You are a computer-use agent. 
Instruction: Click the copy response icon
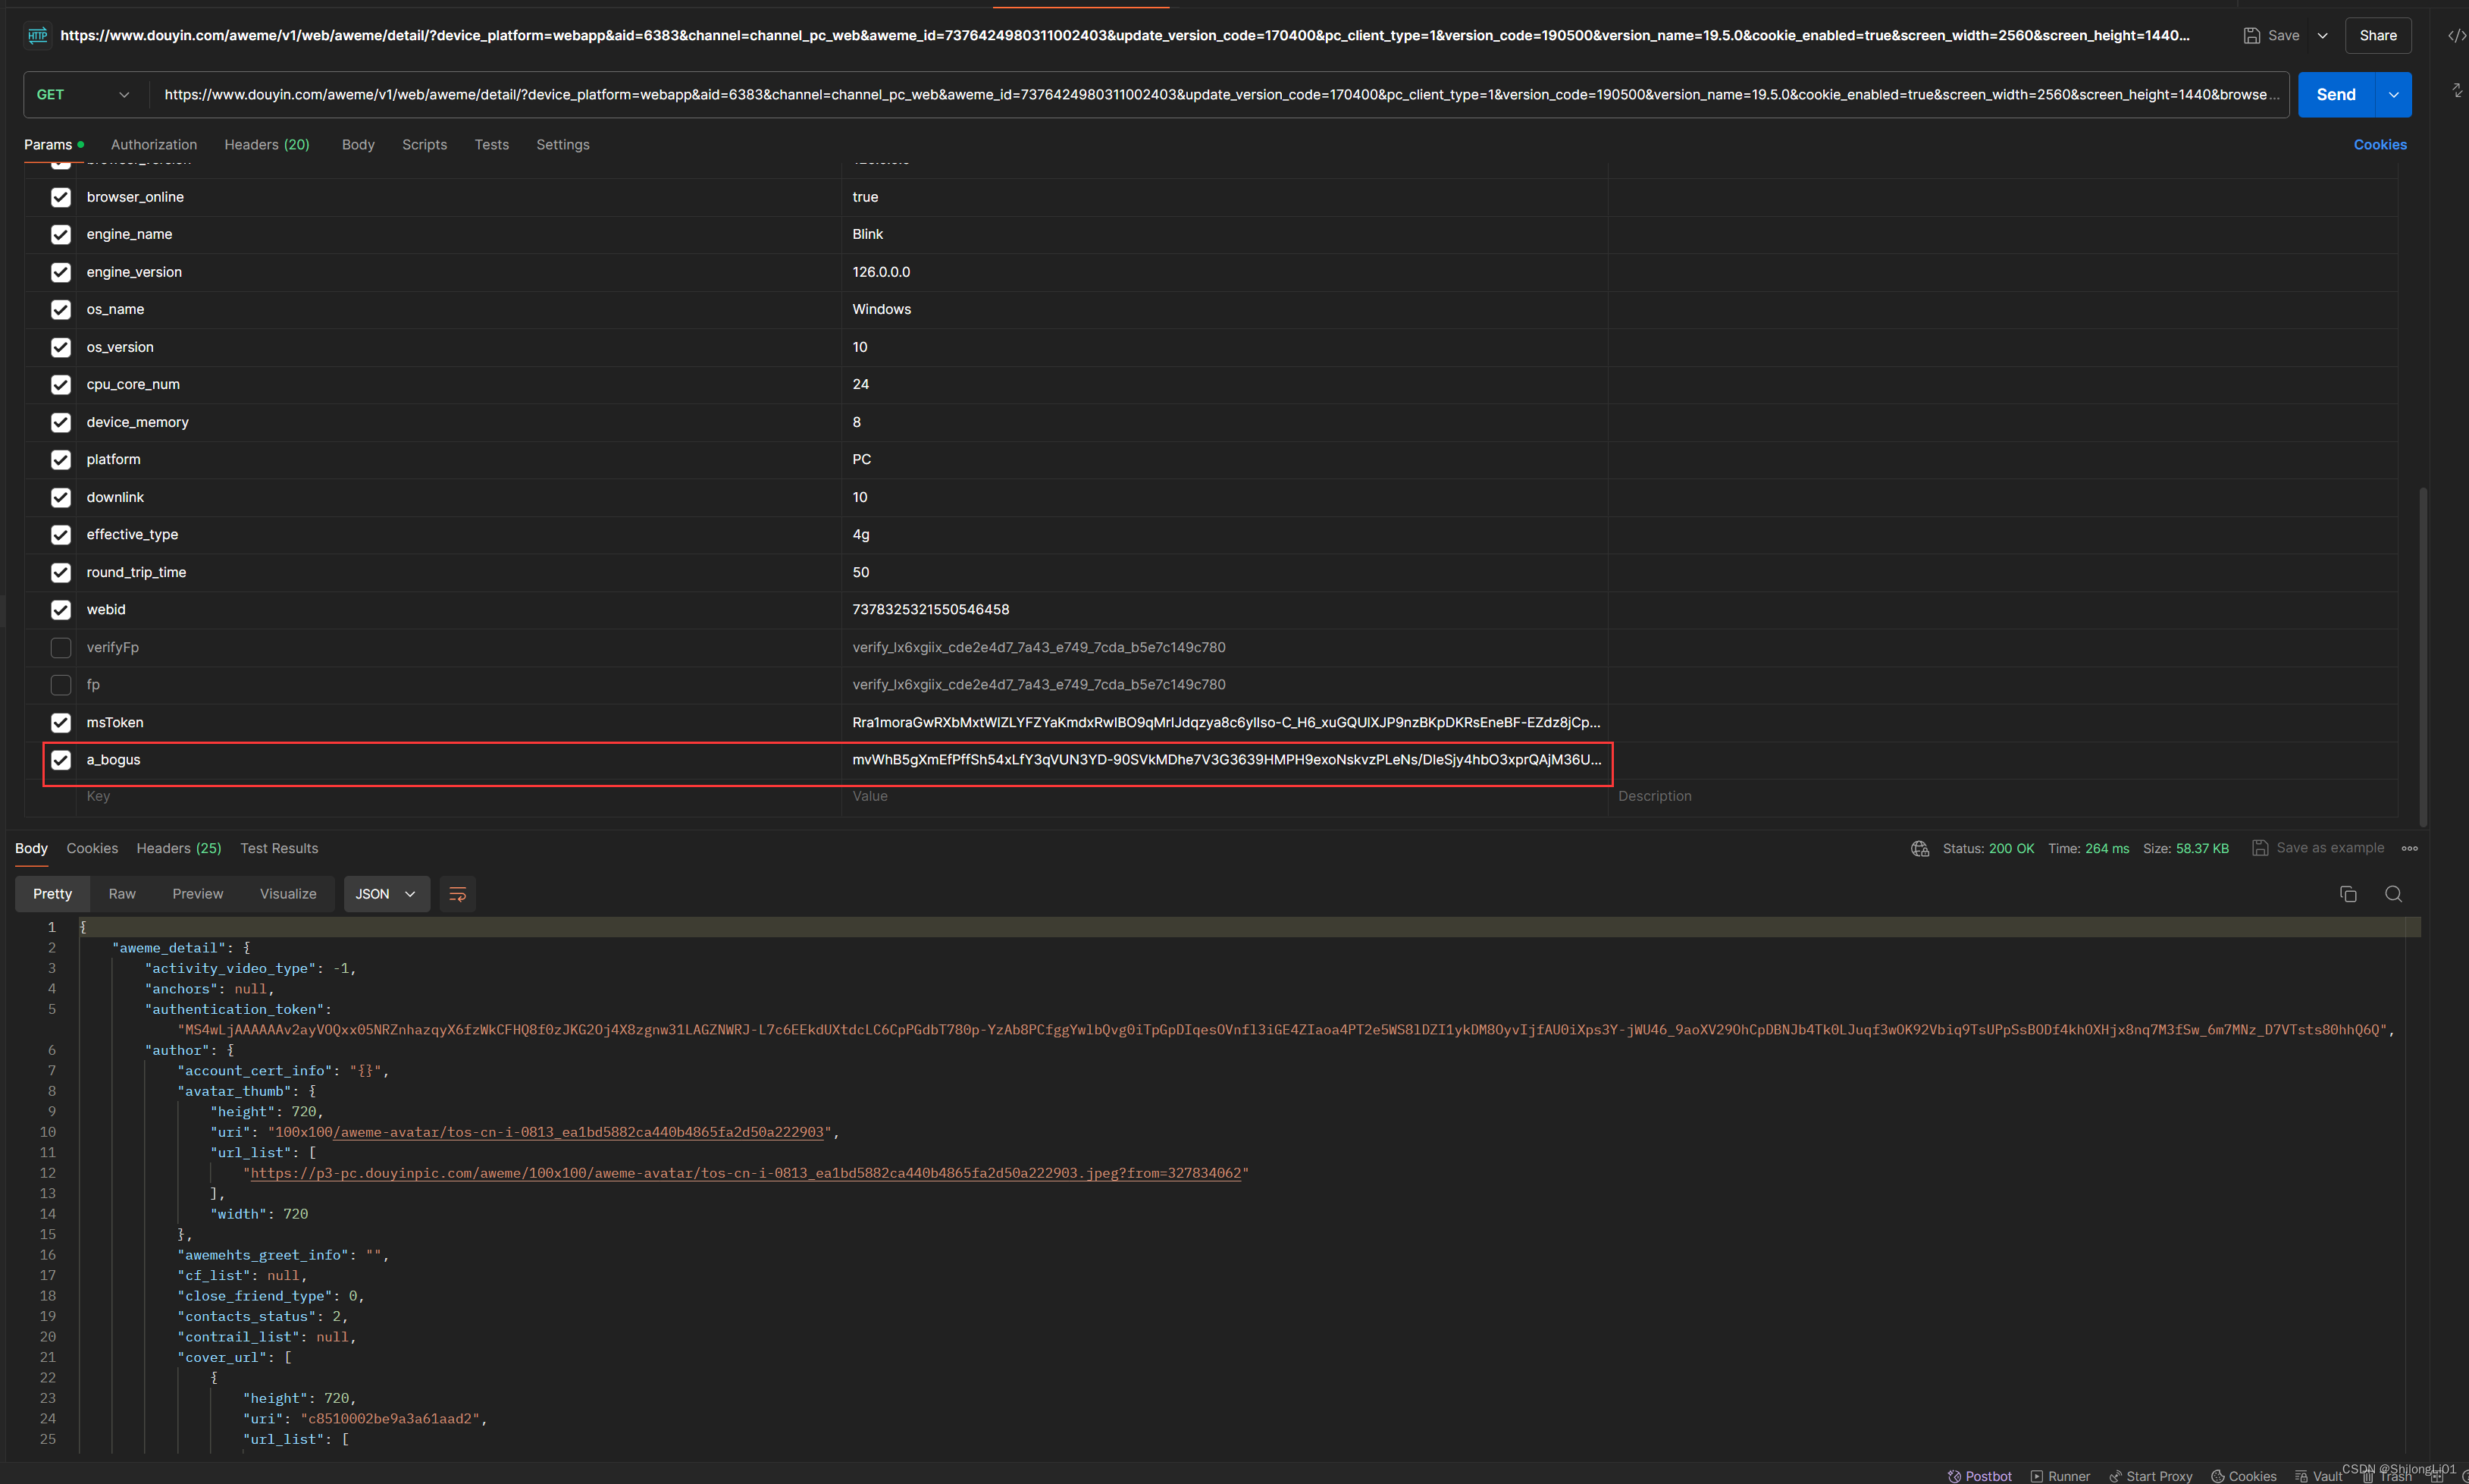[2348, 894]
